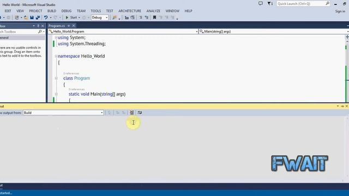Click the Search Toolbox field
This screenshot has width=349, height=196.
(19, 32)
